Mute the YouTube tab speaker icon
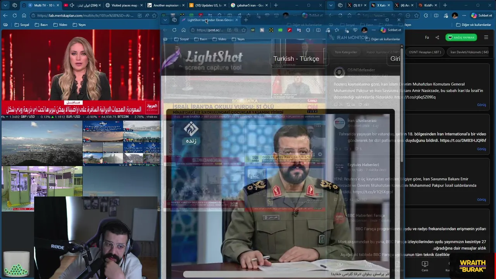The image size is (496, 279). tap(72, 5)
